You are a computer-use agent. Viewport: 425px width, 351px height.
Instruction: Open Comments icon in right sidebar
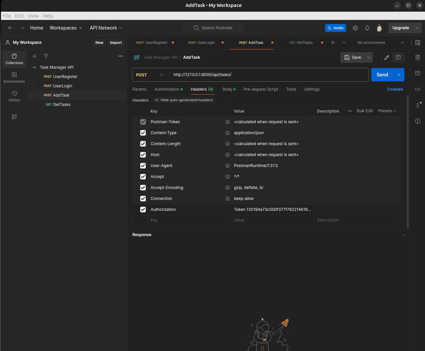pyautogui.click(x=418, y=73)
